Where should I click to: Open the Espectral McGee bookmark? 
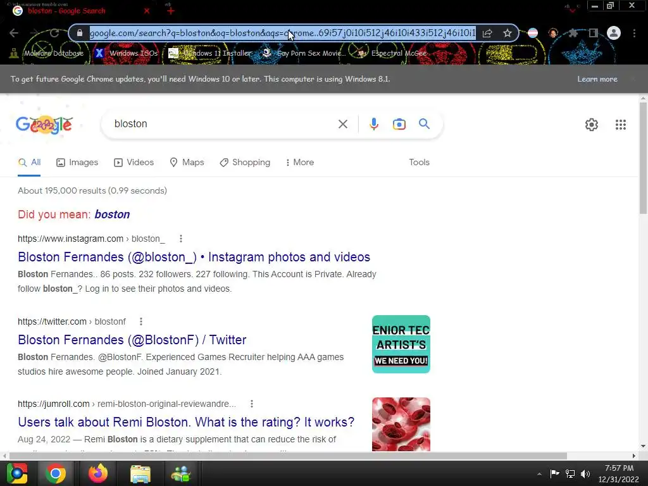[x=392, y=53]
